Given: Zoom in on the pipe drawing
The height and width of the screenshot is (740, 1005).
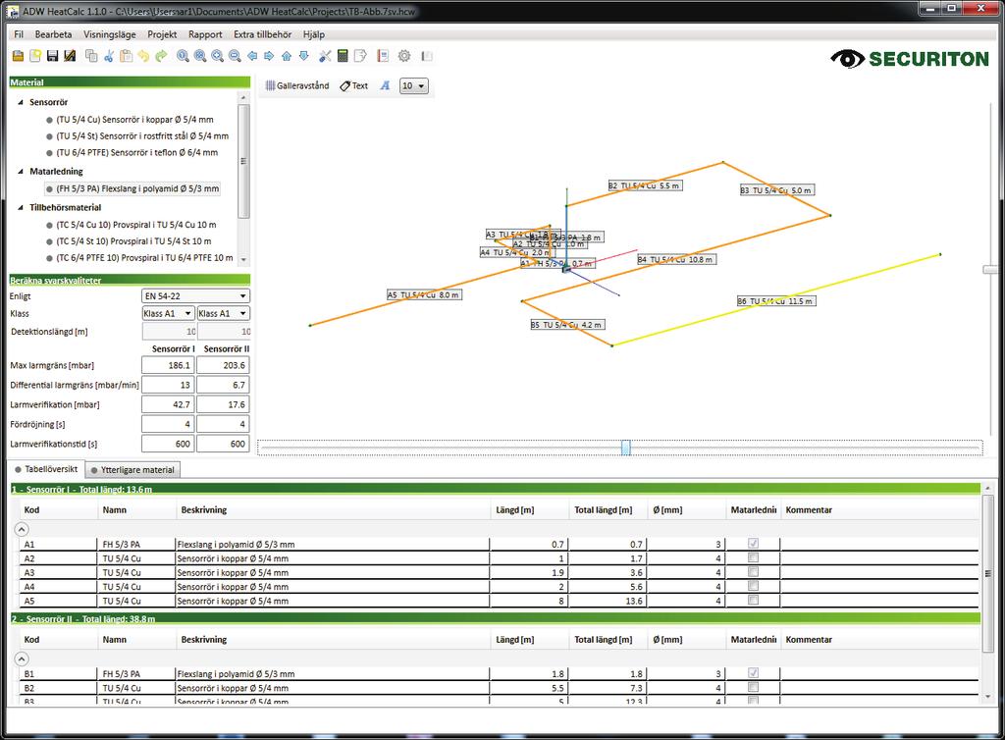Looking at the screenshot, I should (218, 56).
